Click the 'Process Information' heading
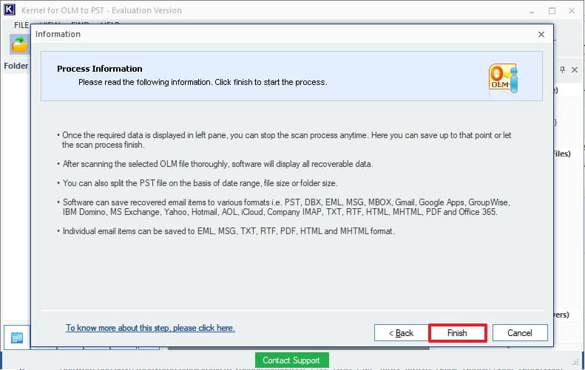This screenshot has width=585, height=370. pos(100,69)
